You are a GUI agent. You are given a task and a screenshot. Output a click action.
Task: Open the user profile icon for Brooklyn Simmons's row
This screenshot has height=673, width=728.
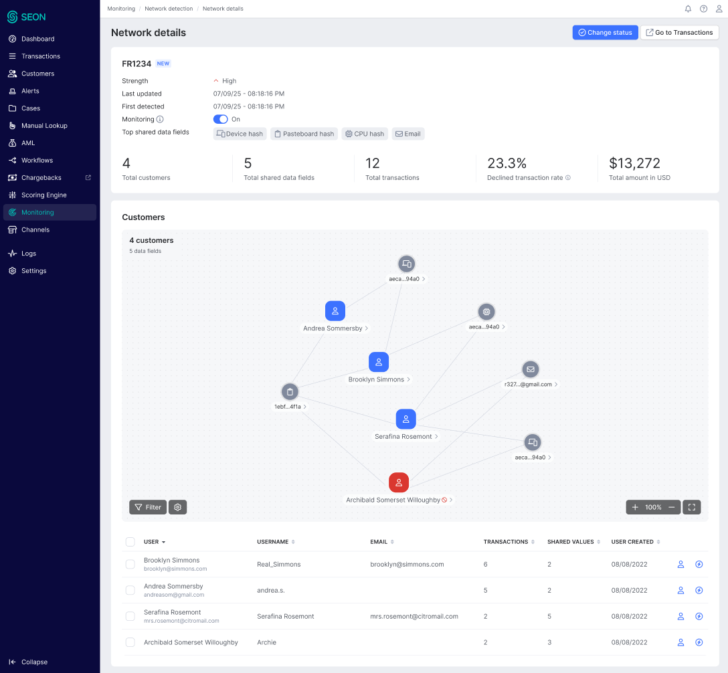tap(680, 565)
